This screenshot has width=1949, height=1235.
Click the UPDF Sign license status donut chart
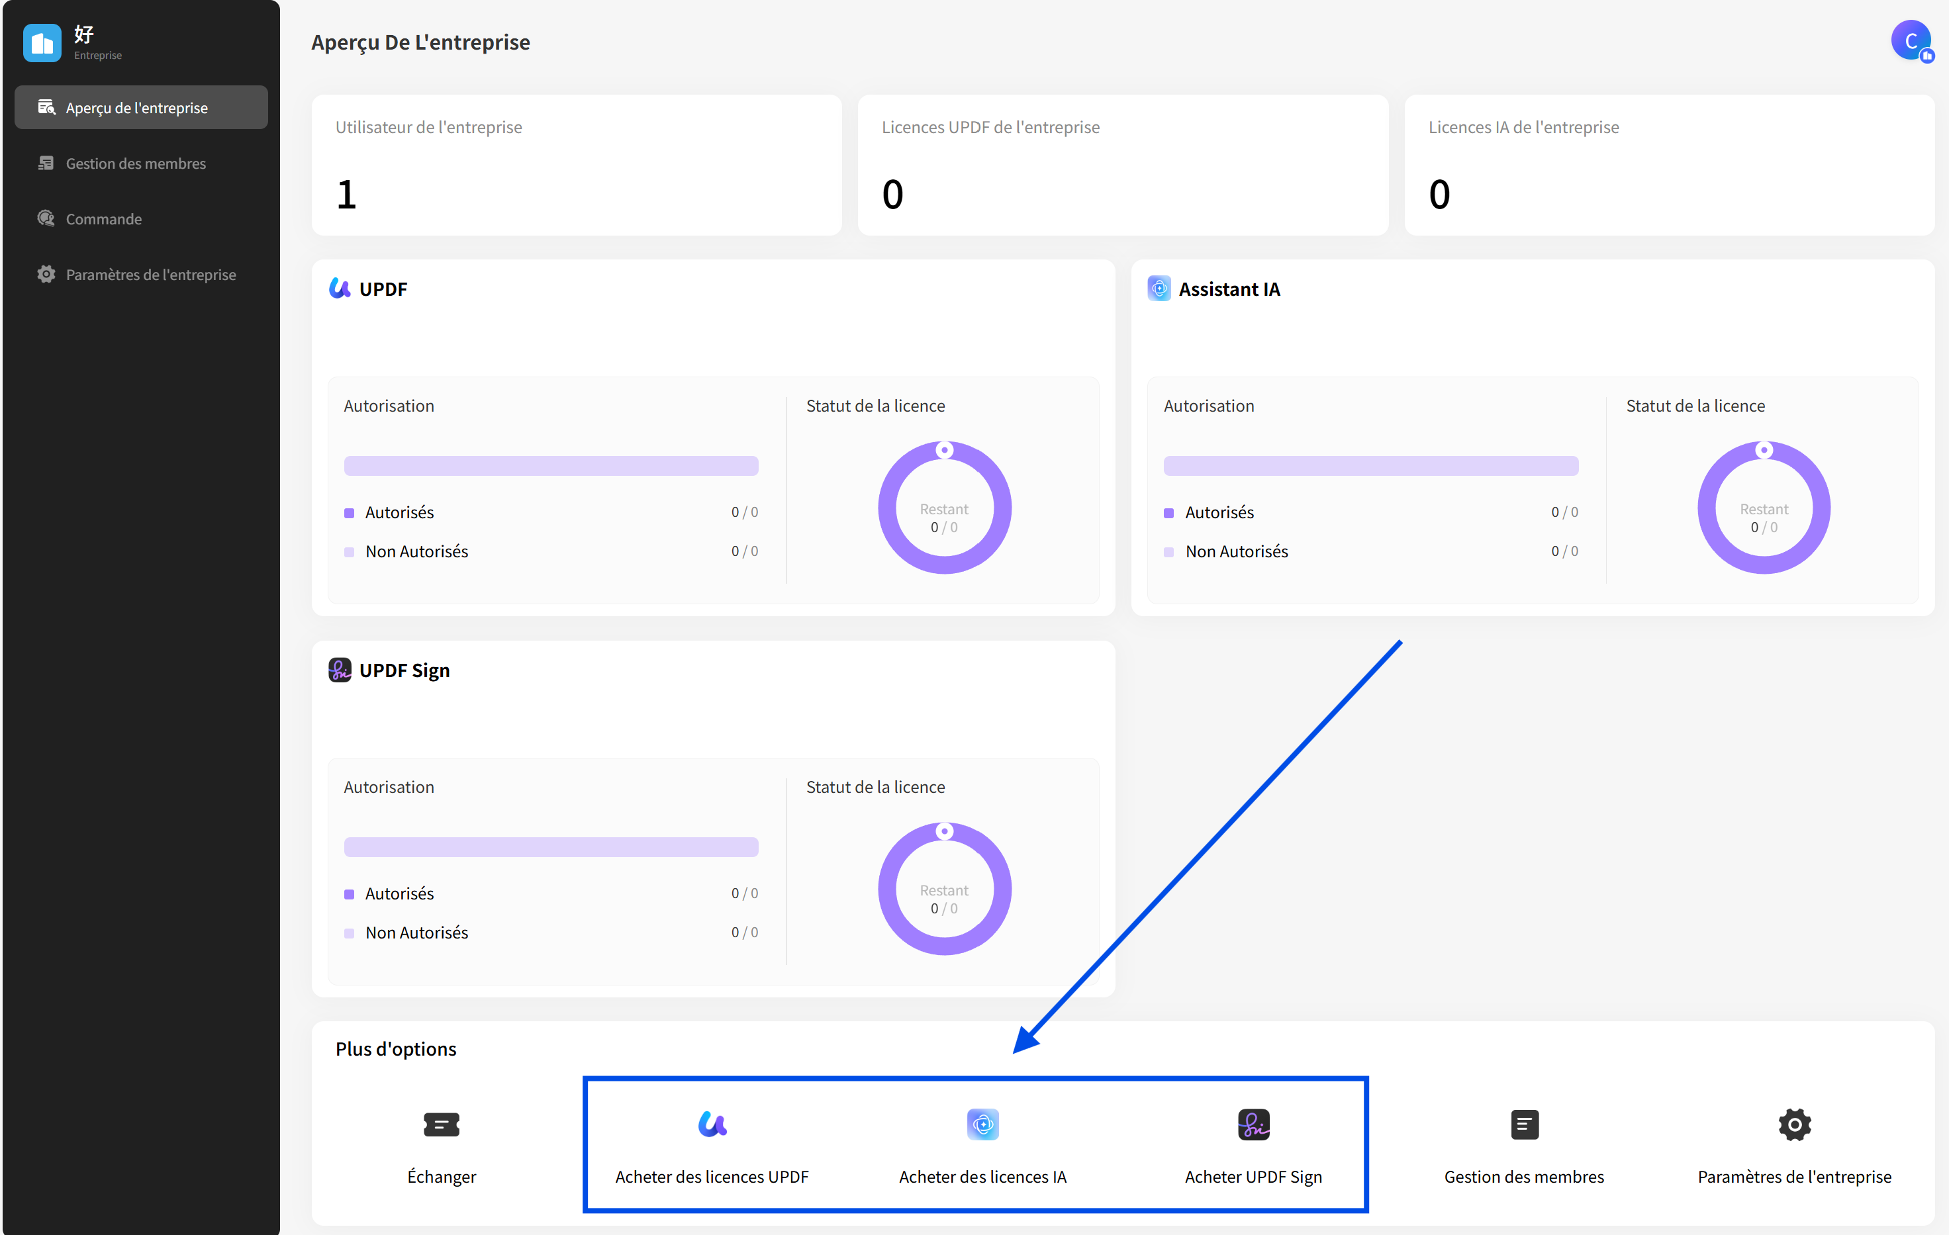[x=945, y=889]
